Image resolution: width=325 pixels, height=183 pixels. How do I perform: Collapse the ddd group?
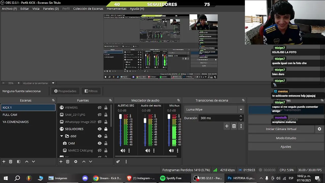tap(61, 136)
